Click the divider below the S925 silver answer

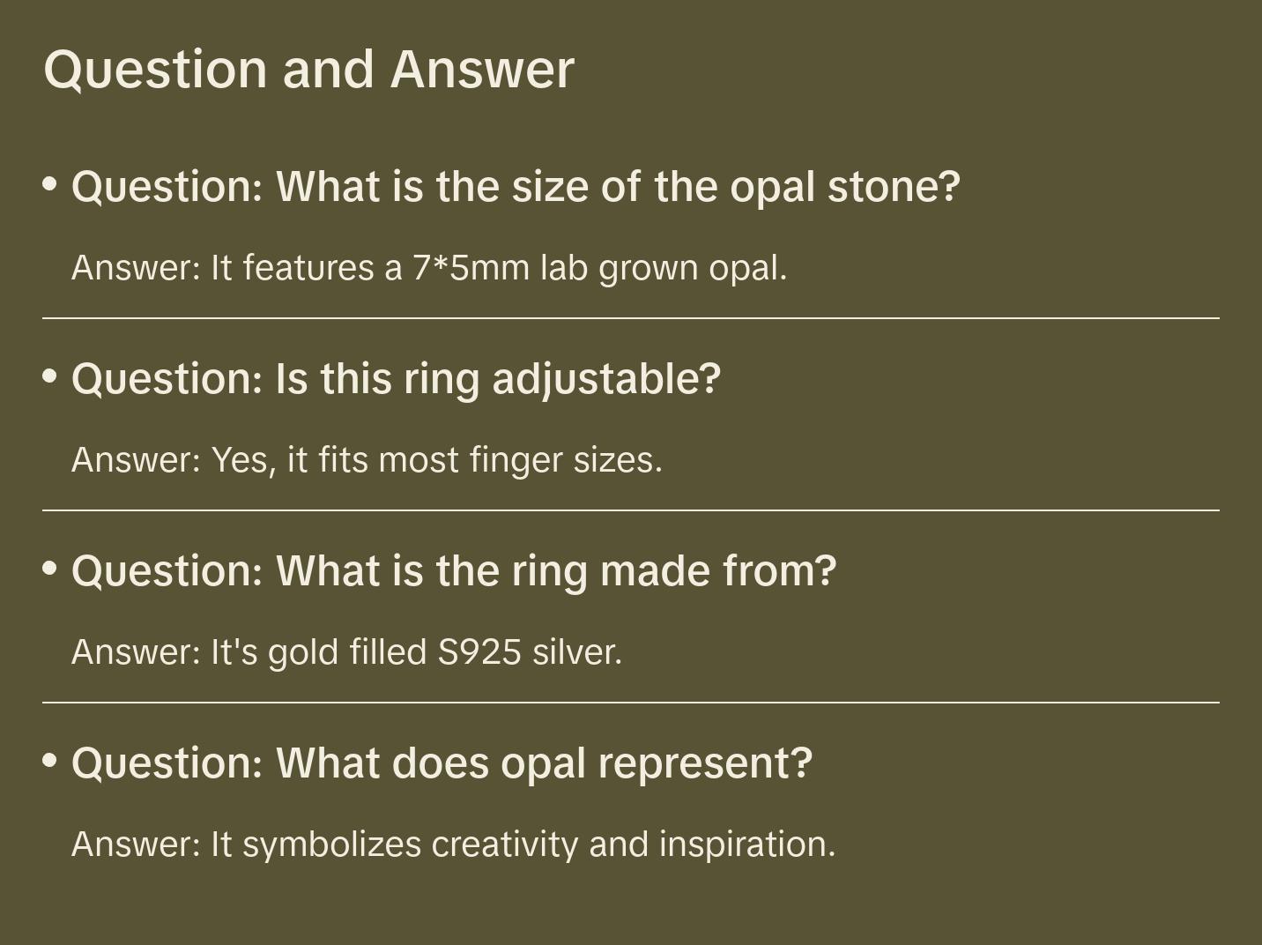tap(630, 703)
